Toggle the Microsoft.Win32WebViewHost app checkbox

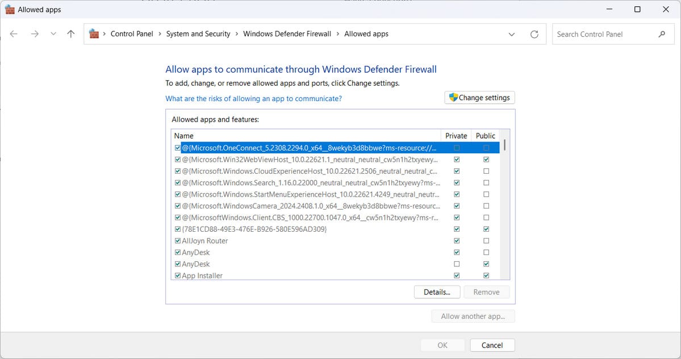(x=178, y=160)
